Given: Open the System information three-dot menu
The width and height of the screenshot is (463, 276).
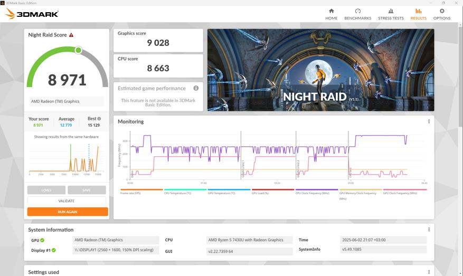Looking at the screenshot, I should click(x=429, y=230).
